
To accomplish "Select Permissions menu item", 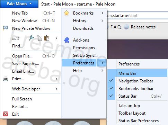I will coord(84,48).
